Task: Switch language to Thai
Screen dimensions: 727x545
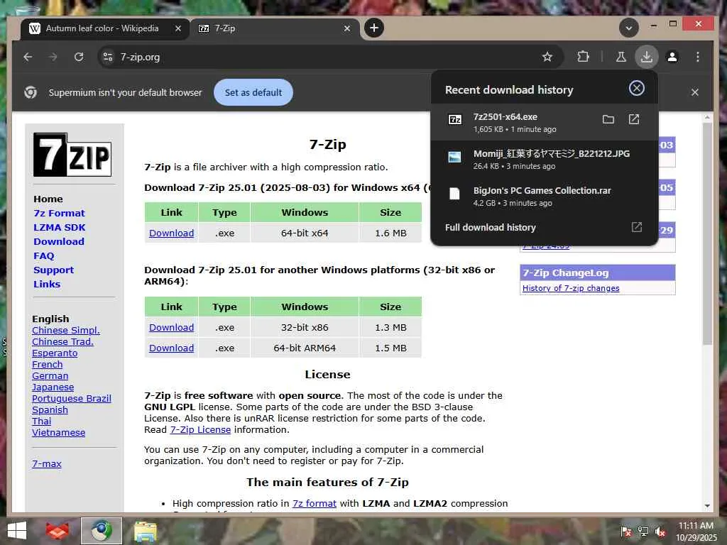Action: click(x=42, y=422)
